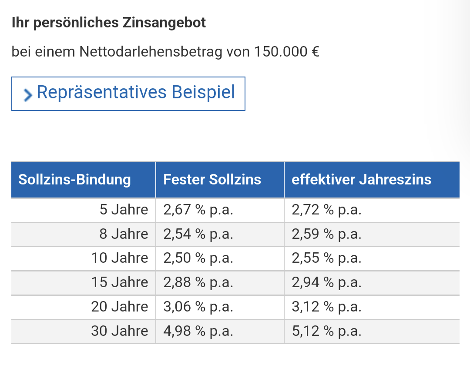Click the 2,94 % p.a. Jahreszins cell
Screen dimensions: 470x382
[x=326, y=283]
